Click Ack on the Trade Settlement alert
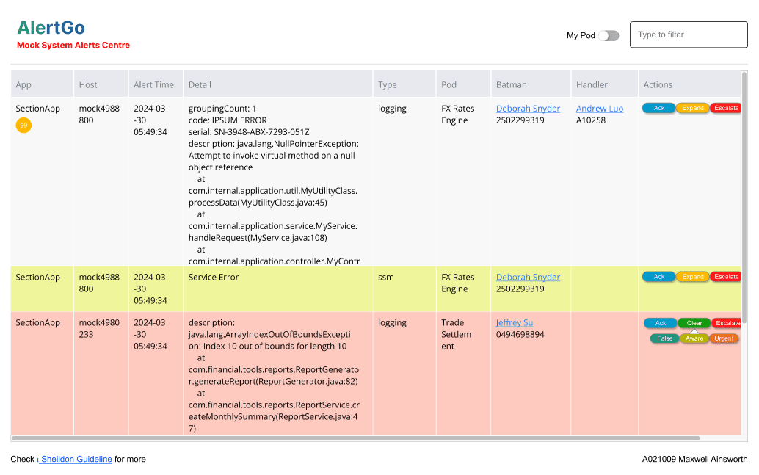Viewport: 759px width, 475px height. [x=660, y=323]
